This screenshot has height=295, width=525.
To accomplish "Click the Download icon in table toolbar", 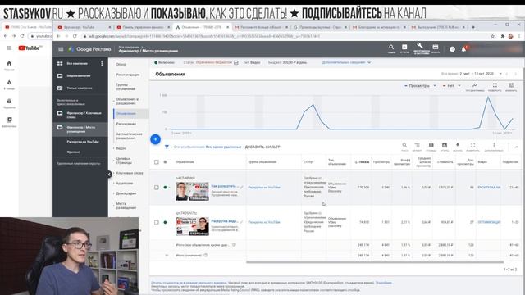I will [458, 146].
